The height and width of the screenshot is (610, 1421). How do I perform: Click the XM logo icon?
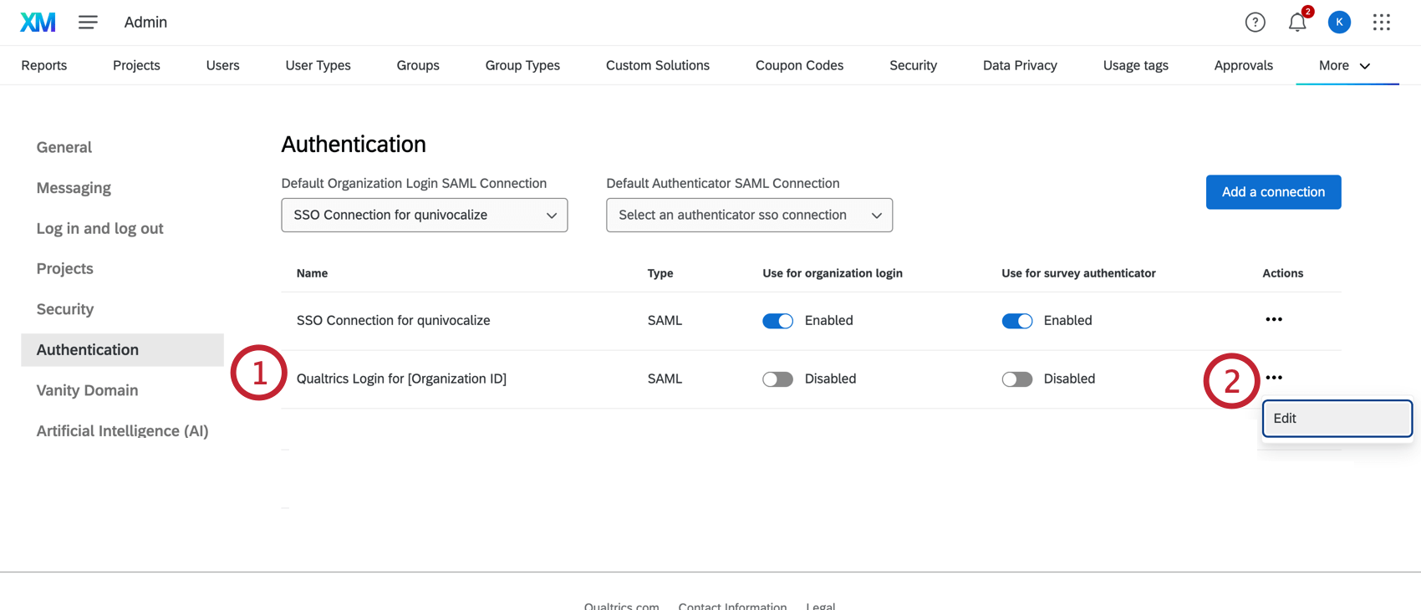(38, 23)
